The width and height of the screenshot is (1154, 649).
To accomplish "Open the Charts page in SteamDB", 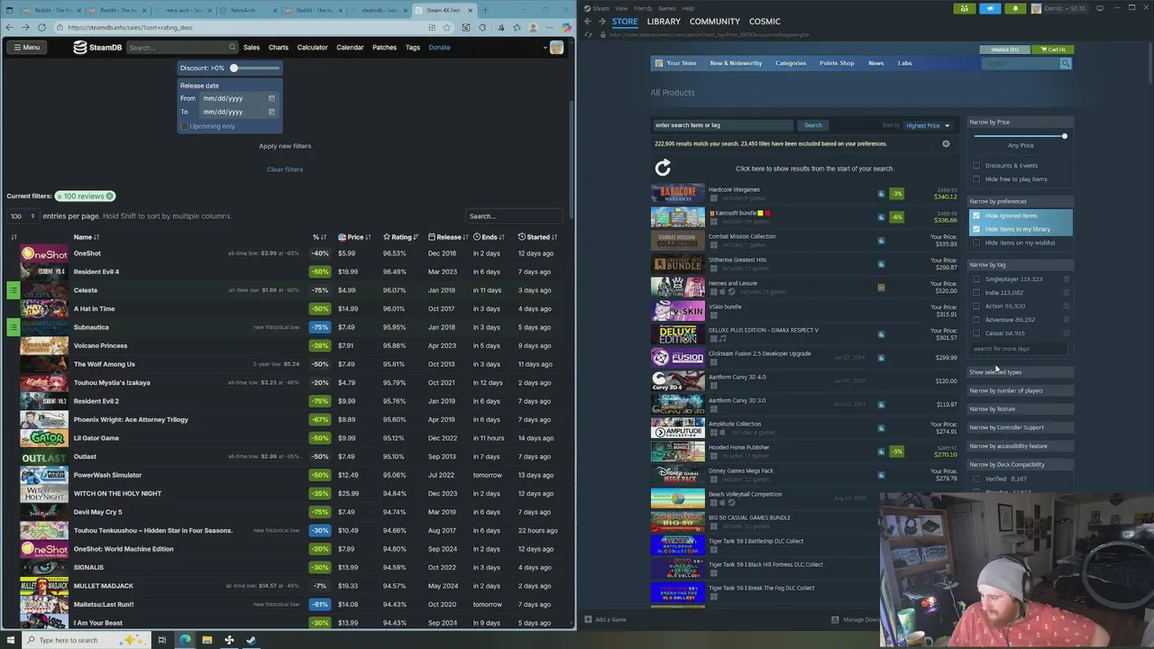I will [279, 47].
